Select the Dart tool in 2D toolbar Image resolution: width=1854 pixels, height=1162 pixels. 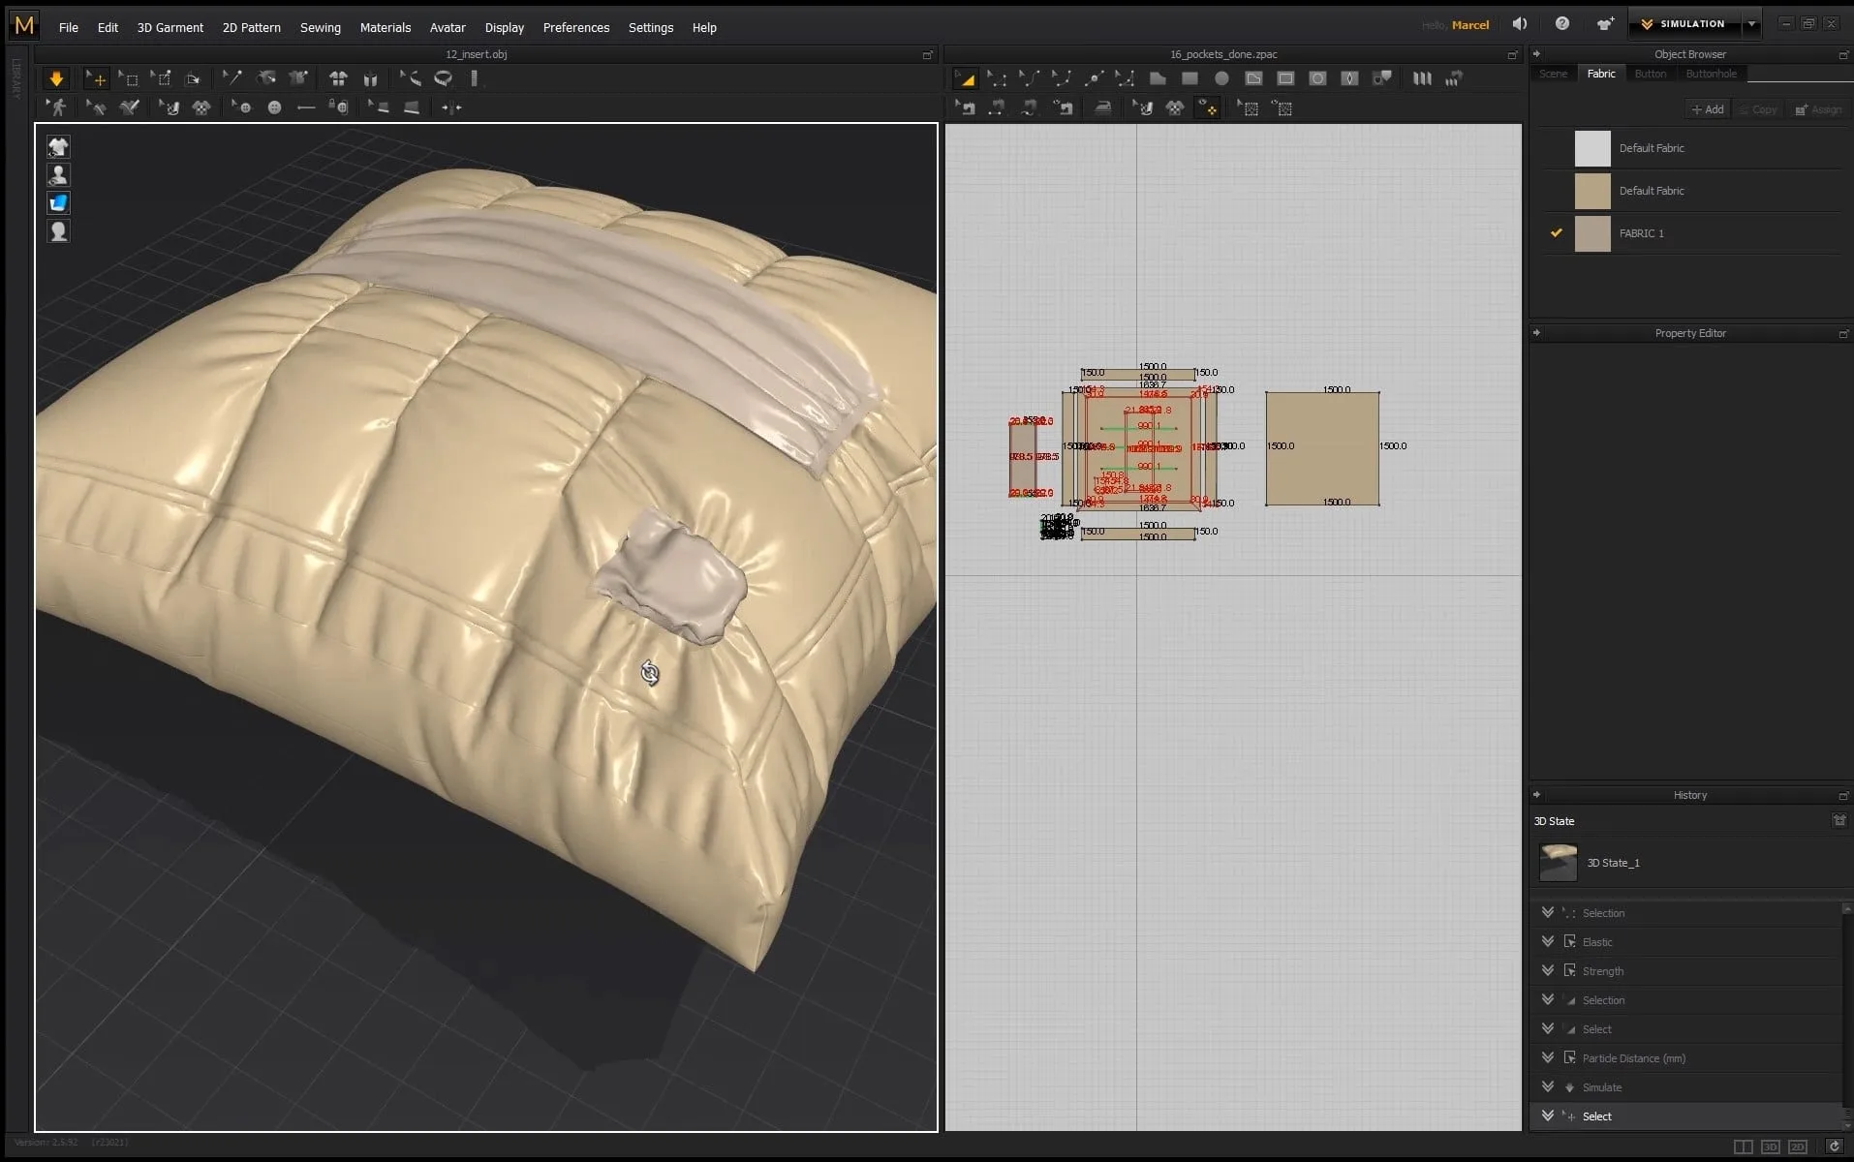tap(1349, 78)
